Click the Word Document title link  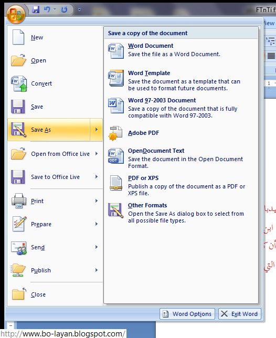151,46
